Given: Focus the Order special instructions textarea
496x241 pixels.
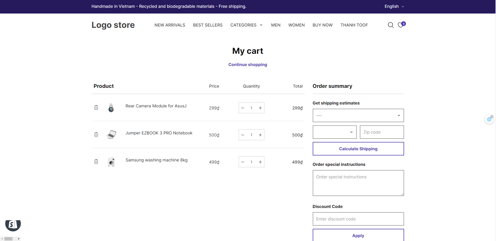Looking at the screenshot, I should coord(358,183).
